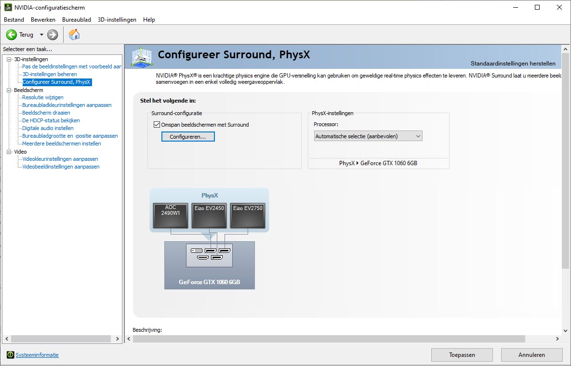571x366 pixels.
Task: Click the DVI port icon on the GPU diagram
Action: [x=196, y=251]
